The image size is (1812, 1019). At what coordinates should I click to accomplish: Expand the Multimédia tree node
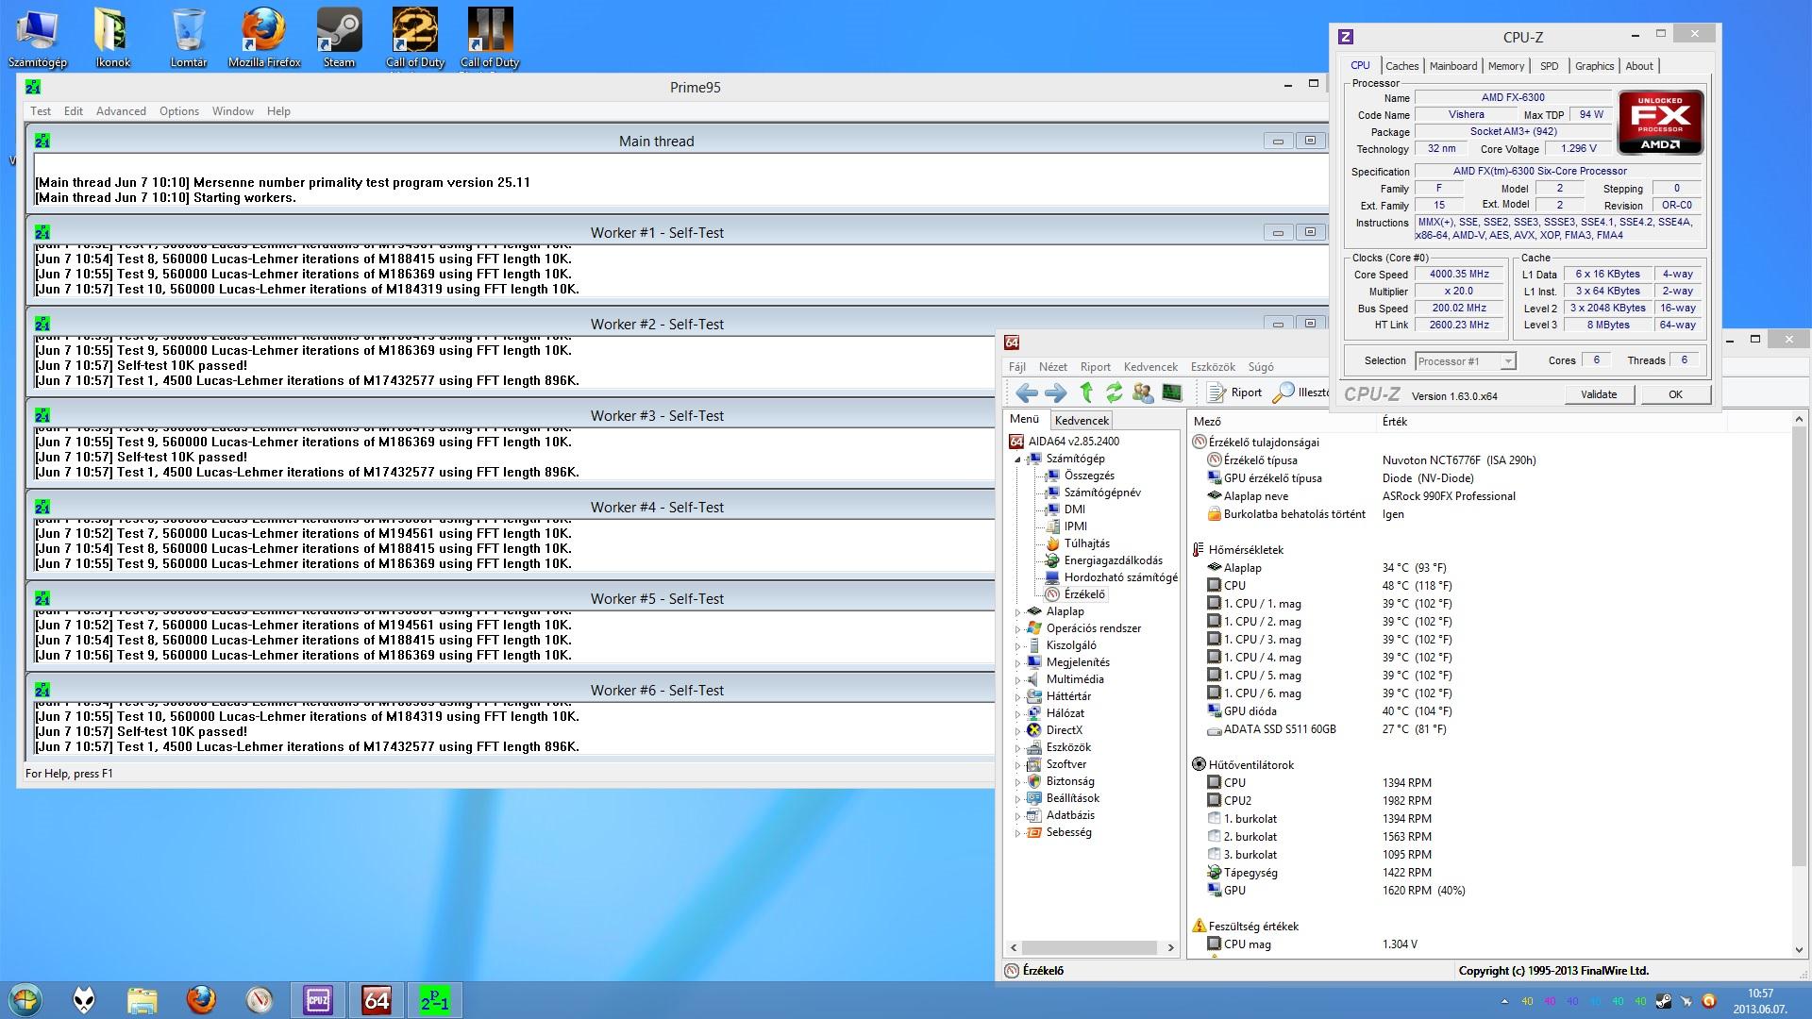(1018, 680)
